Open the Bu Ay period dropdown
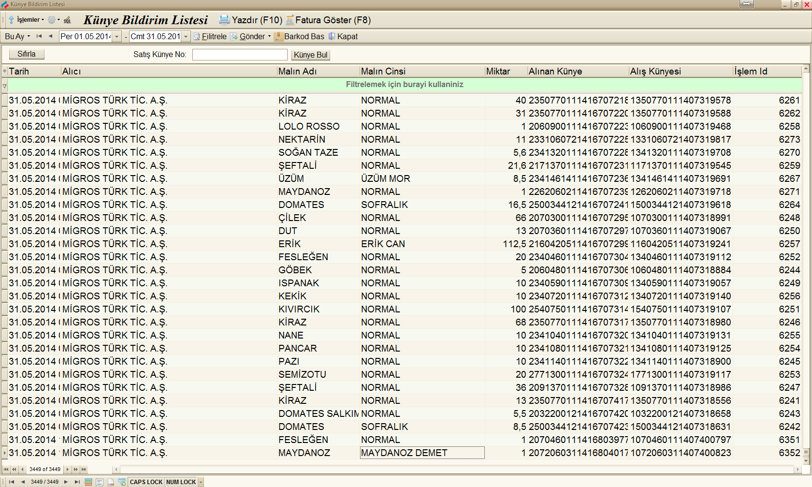The width and height of the screenshot is (812, 487). [17, 36]
